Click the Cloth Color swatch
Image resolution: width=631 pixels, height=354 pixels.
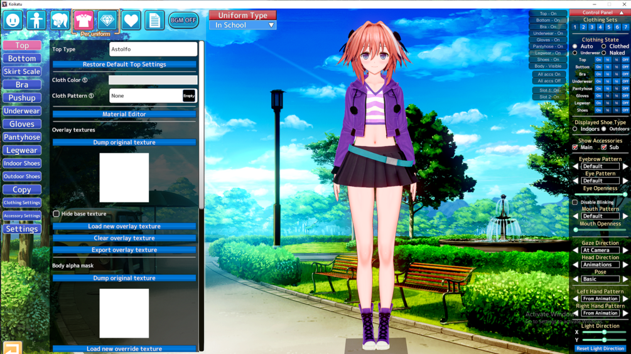pos(153,80)
